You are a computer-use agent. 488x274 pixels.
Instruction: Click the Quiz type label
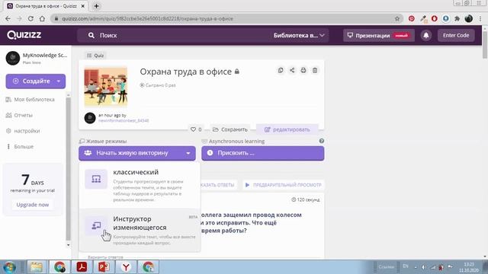pos(95,56)
